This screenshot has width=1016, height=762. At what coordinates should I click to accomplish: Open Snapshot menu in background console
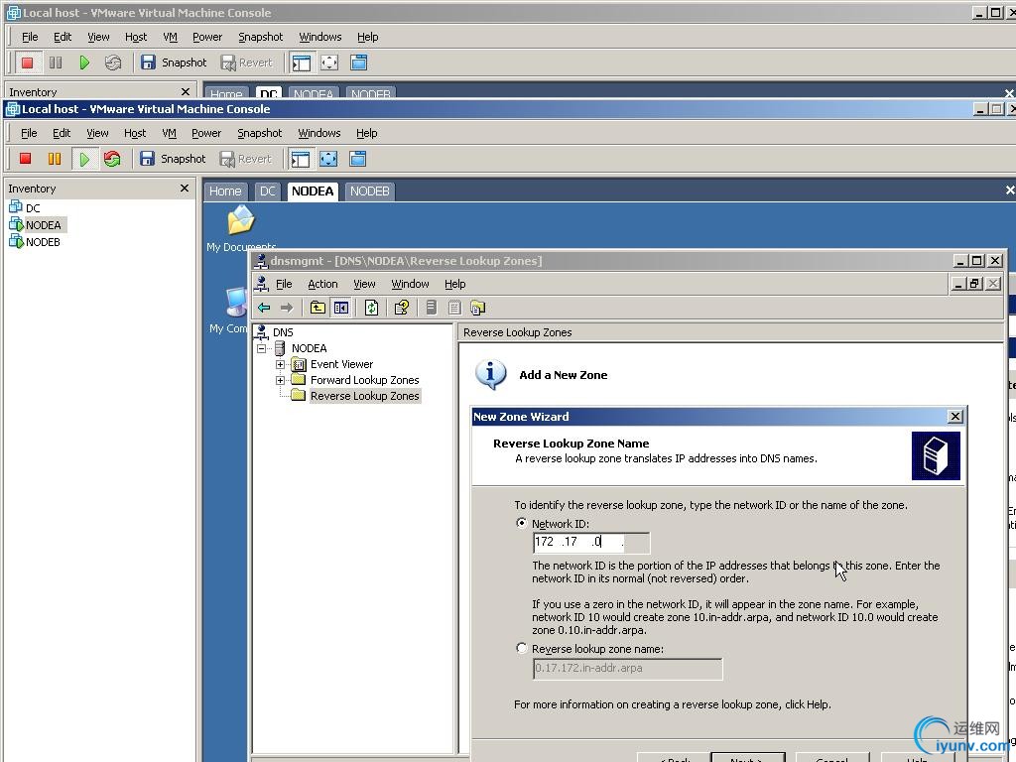261,37
